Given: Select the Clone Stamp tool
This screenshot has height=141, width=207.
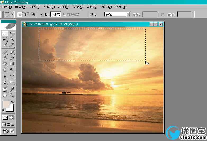Looking at the screenshot, I should [5, 58].
